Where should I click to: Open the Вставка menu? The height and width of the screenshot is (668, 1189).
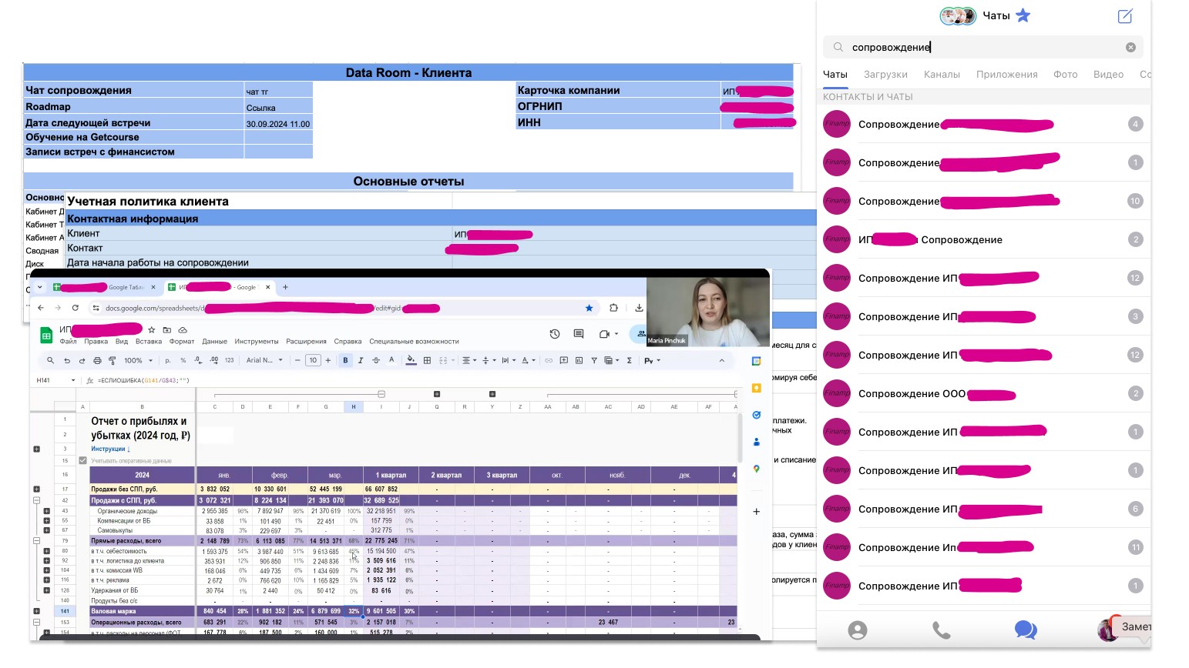click(149, 342)
